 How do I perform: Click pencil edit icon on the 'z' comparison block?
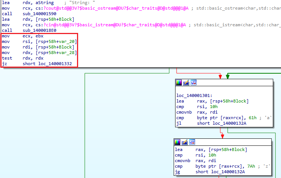pyautogui.click(x=185, y=142)
